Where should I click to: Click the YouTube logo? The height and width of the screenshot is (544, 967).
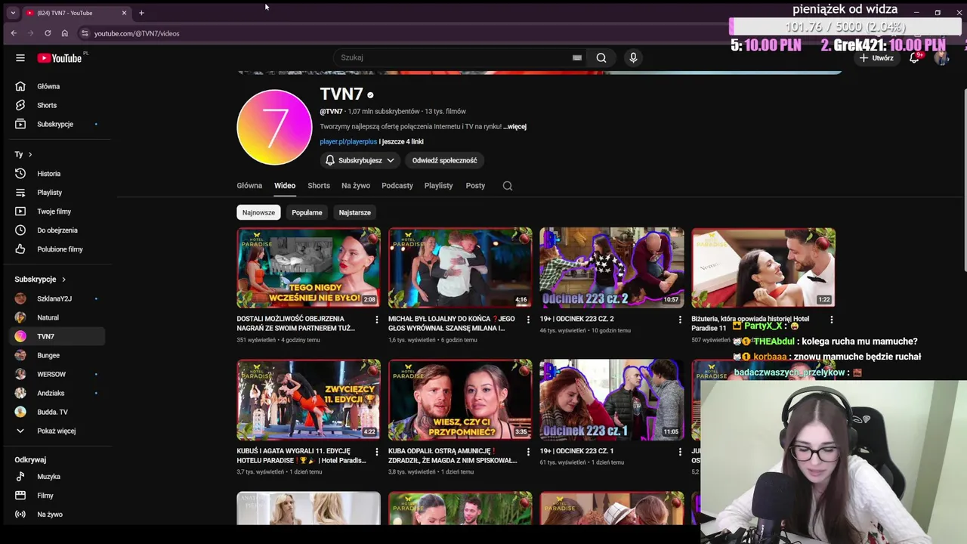pyautogui.click(x=60, y=58)
